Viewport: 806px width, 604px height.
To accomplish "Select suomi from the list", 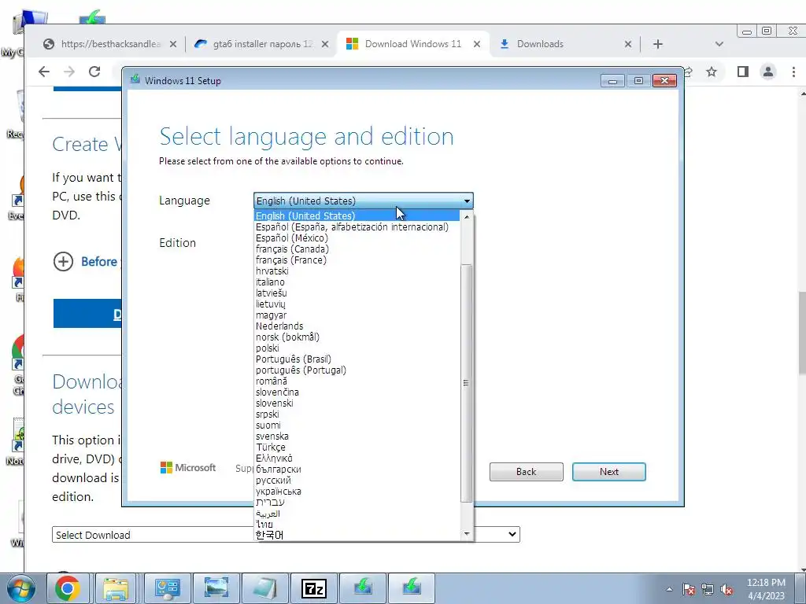I will pos(357,425).
